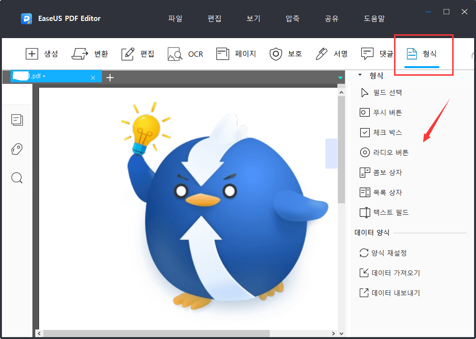Open the 보호 (Protect) tool
Viewport: 476px width, 339px height.
click(x=286, y=54)
